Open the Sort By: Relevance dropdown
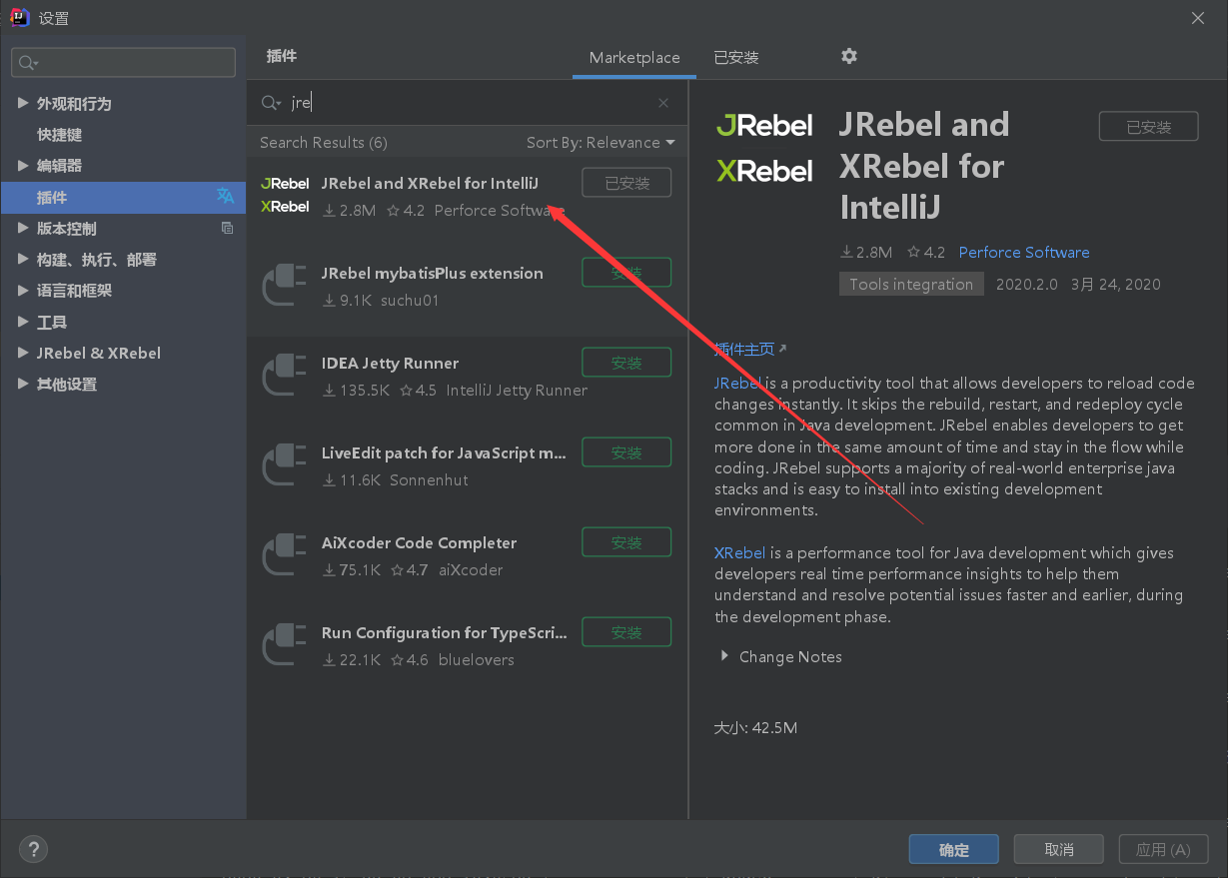 tap(601, 142)
